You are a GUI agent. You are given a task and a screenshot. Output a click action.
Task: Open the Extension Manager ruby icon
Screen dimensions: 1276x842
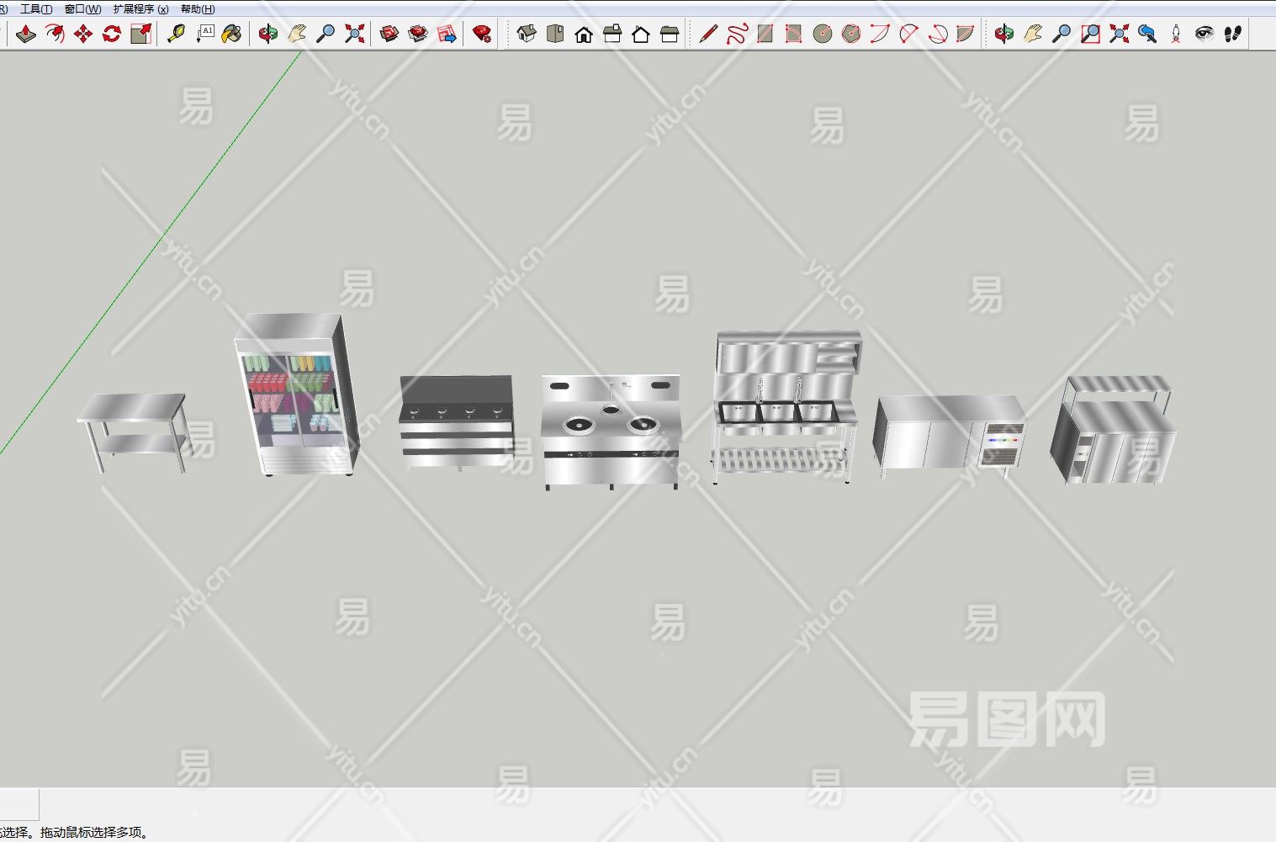482,34
